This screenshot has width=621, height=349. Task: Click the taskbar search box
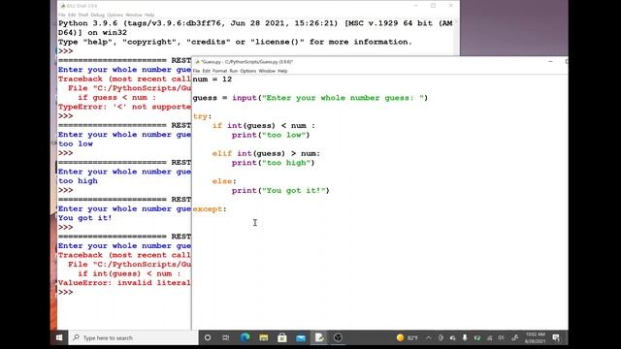click(x=134, y=337)
